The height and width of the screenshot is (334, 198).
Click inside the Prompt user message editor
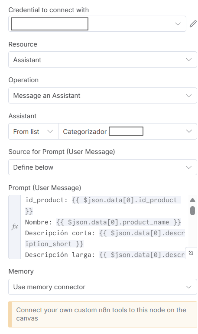click(104, 227)
